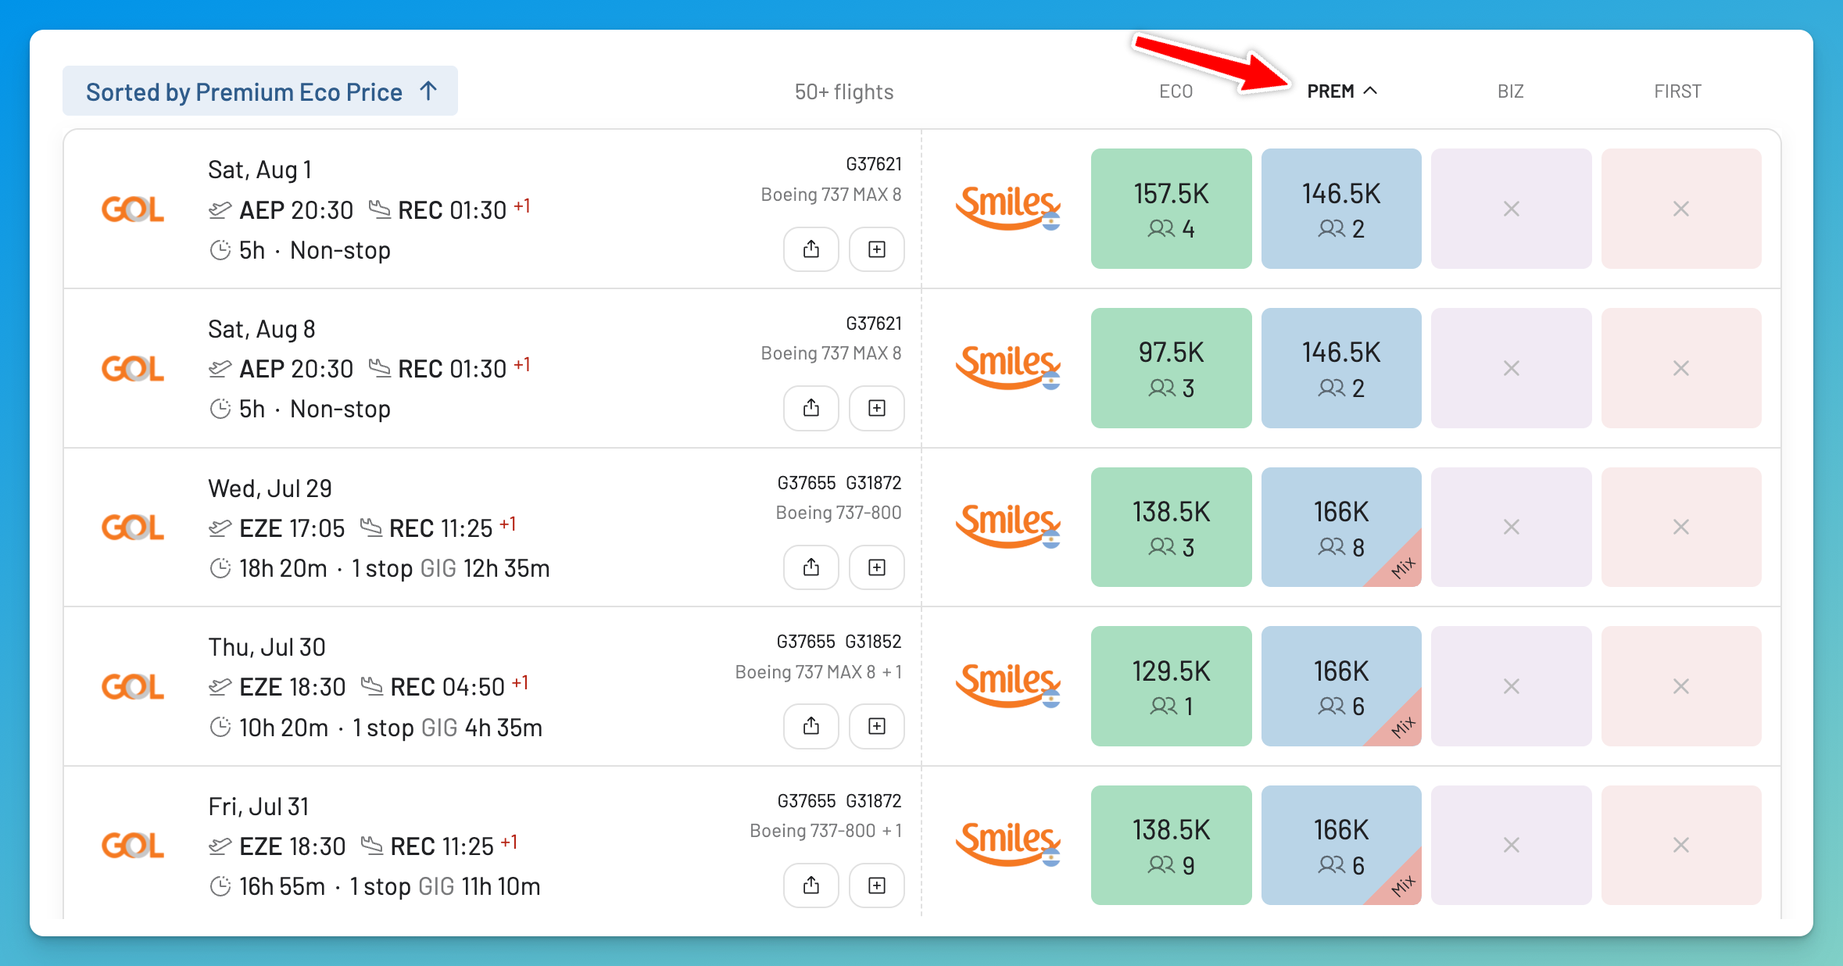This screenshot has height=966, width=1843.
Task: Click add icon for Fri, Jul 31 flight
Action: [x=877, y=885]
